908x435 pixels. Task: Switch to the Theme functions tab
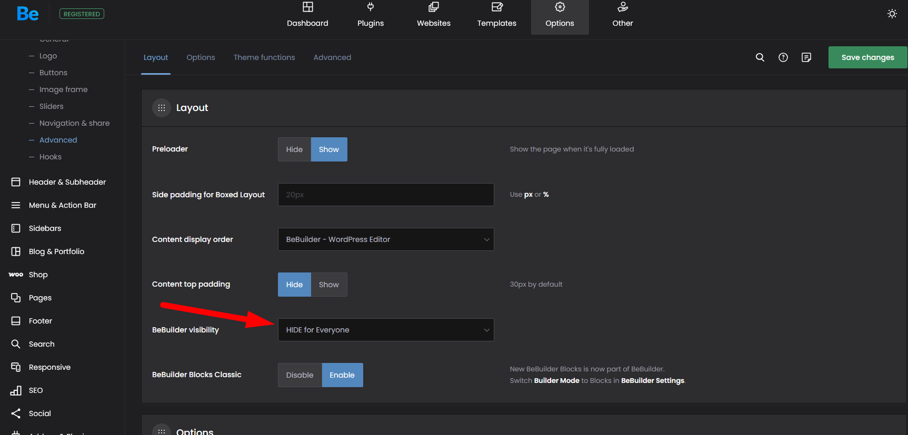(x=264, y=57)
